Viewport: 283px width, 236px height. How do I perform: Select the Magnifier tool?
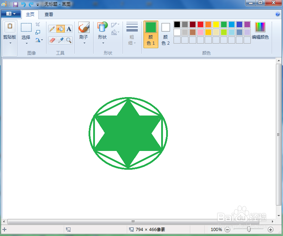[x=69, y=40]
